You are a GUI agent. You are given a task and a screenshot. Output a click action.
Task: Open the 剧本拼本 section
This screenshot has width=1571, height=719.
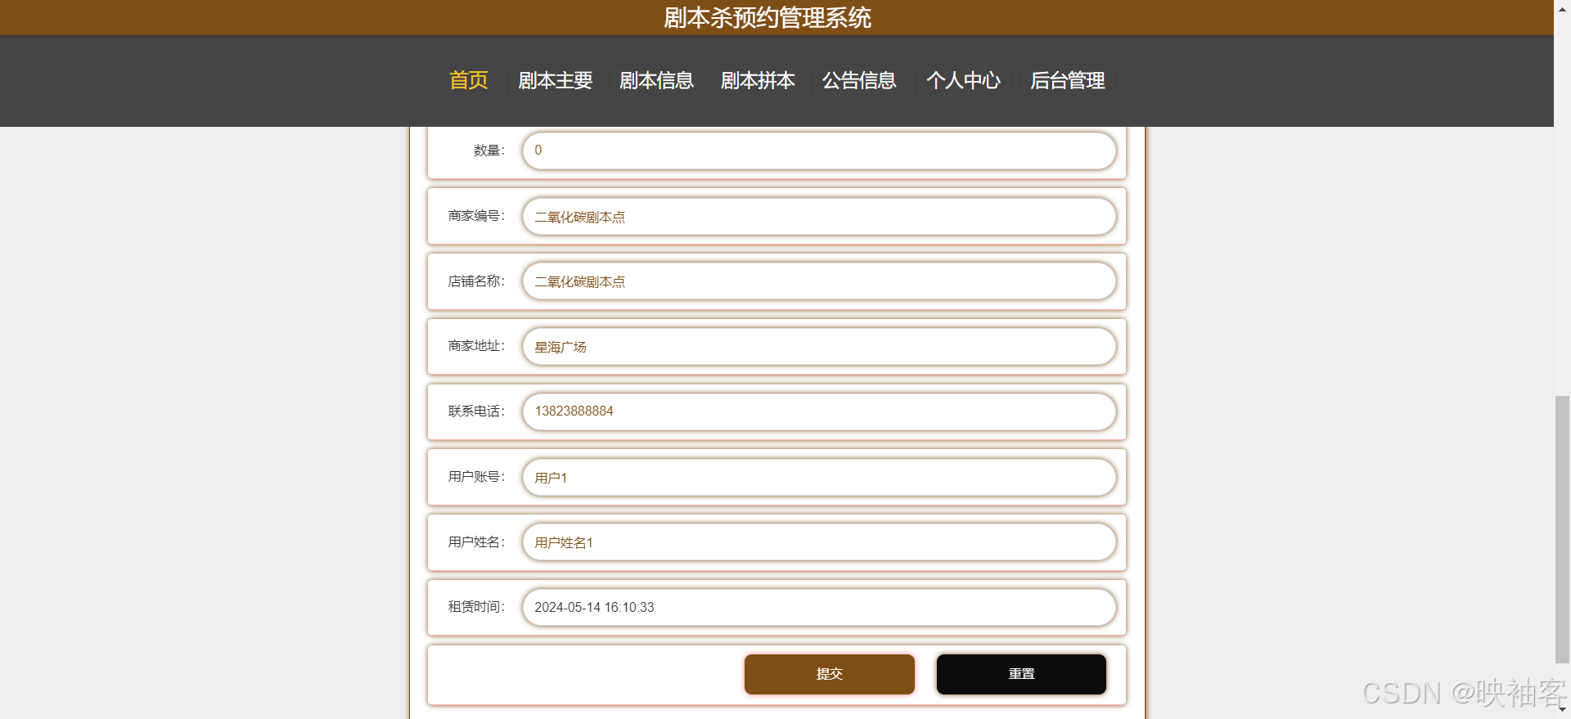click(x=757, y=80)
